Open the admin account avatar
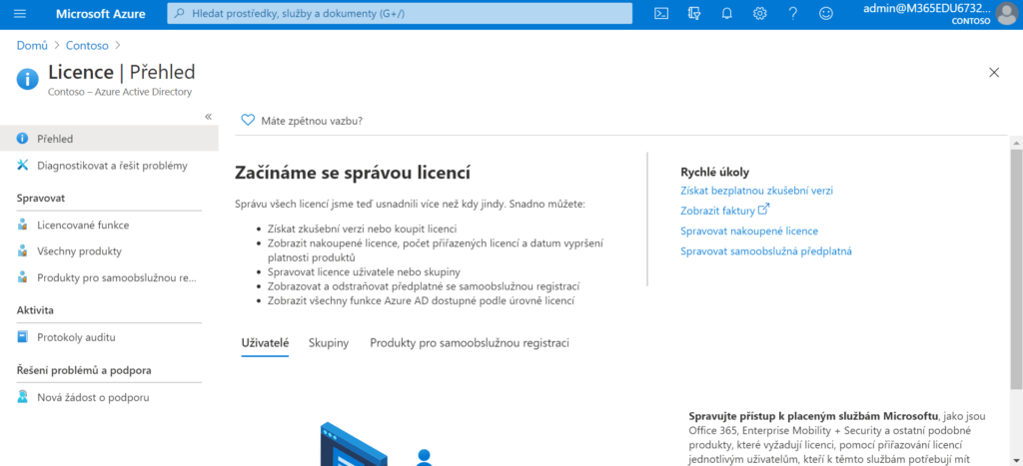This screenshot has height=466, width=1023. [1007, 14]
